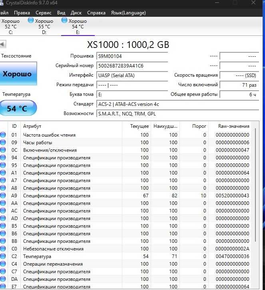The height and width of the screenshot is (290, 265).
Task: Click the status circle for attribute AC
Action: tap(3, 211)
